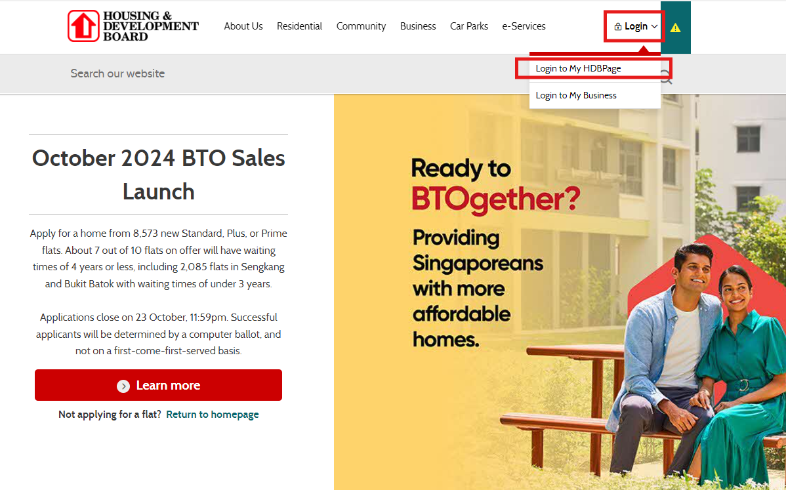Click the Housing & Development Board text

(x=151, y=26)
